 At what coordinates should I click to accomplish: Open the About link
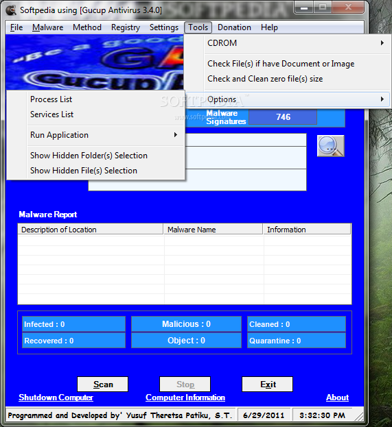338,398
